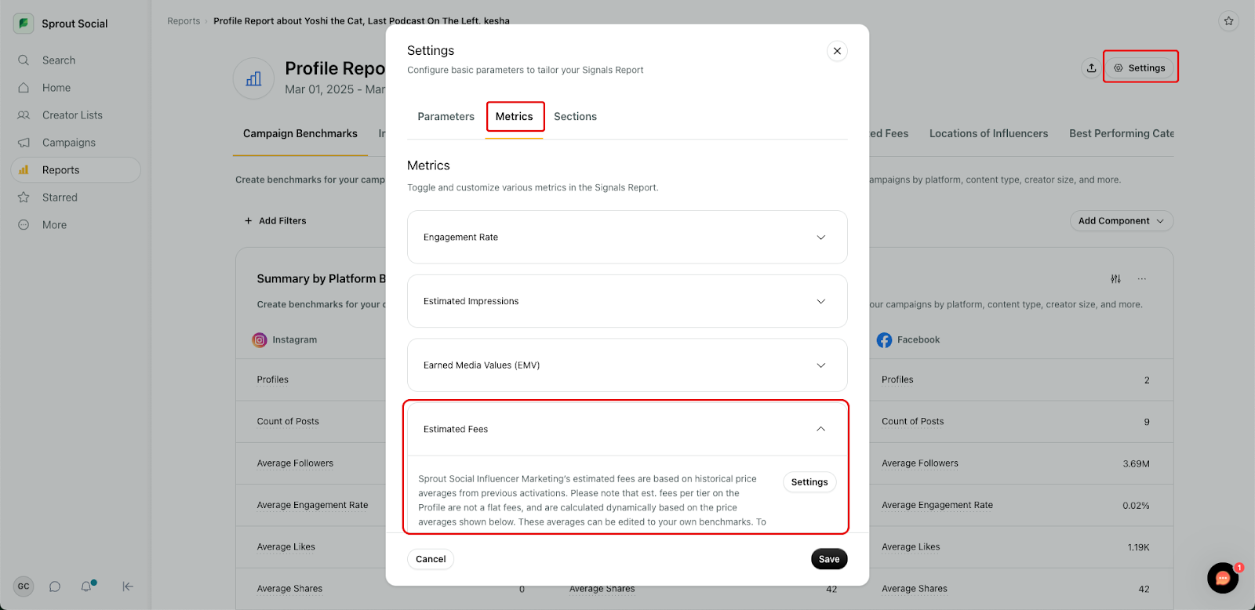Image resolution: width=1255 pixels, height=610 pixels.
Task: Click the share/export upload icon
Action: (1091, 68)
